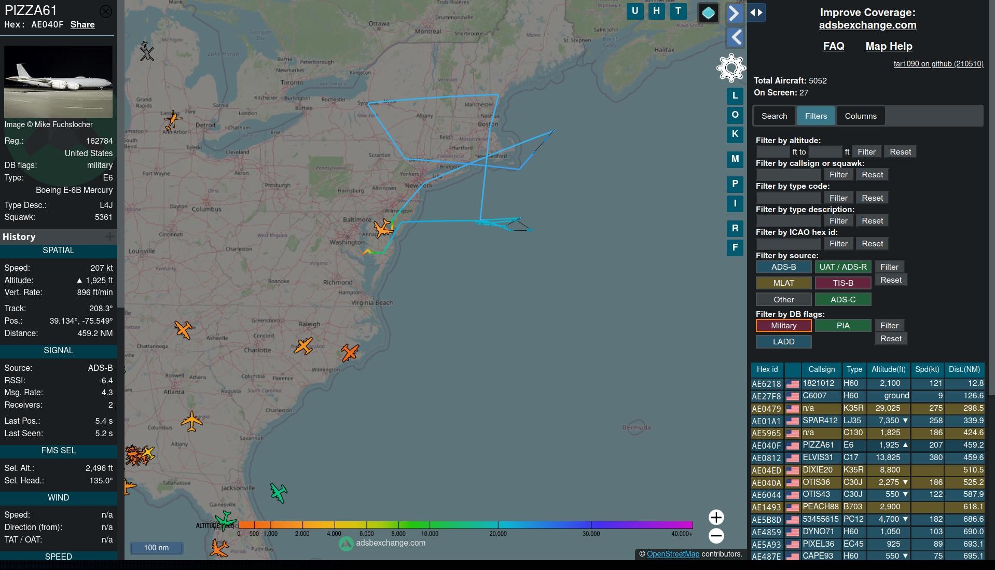Toggle the ADS-B source filter
Image resolution: width=995 pixels, height=570 pixels.
[x=783, y=267]
